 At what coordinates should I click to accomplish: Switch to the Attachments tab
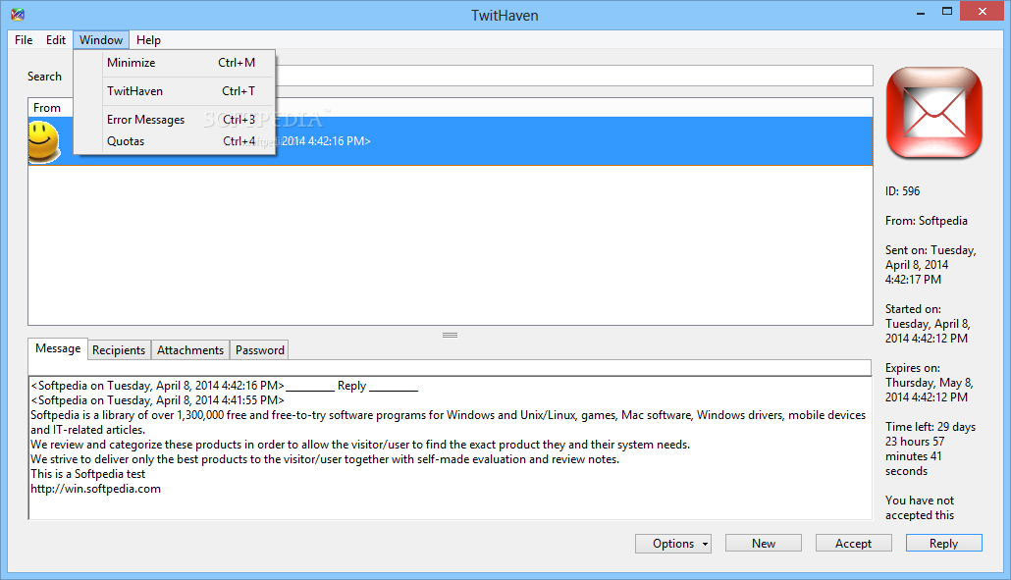coord(190,350)
